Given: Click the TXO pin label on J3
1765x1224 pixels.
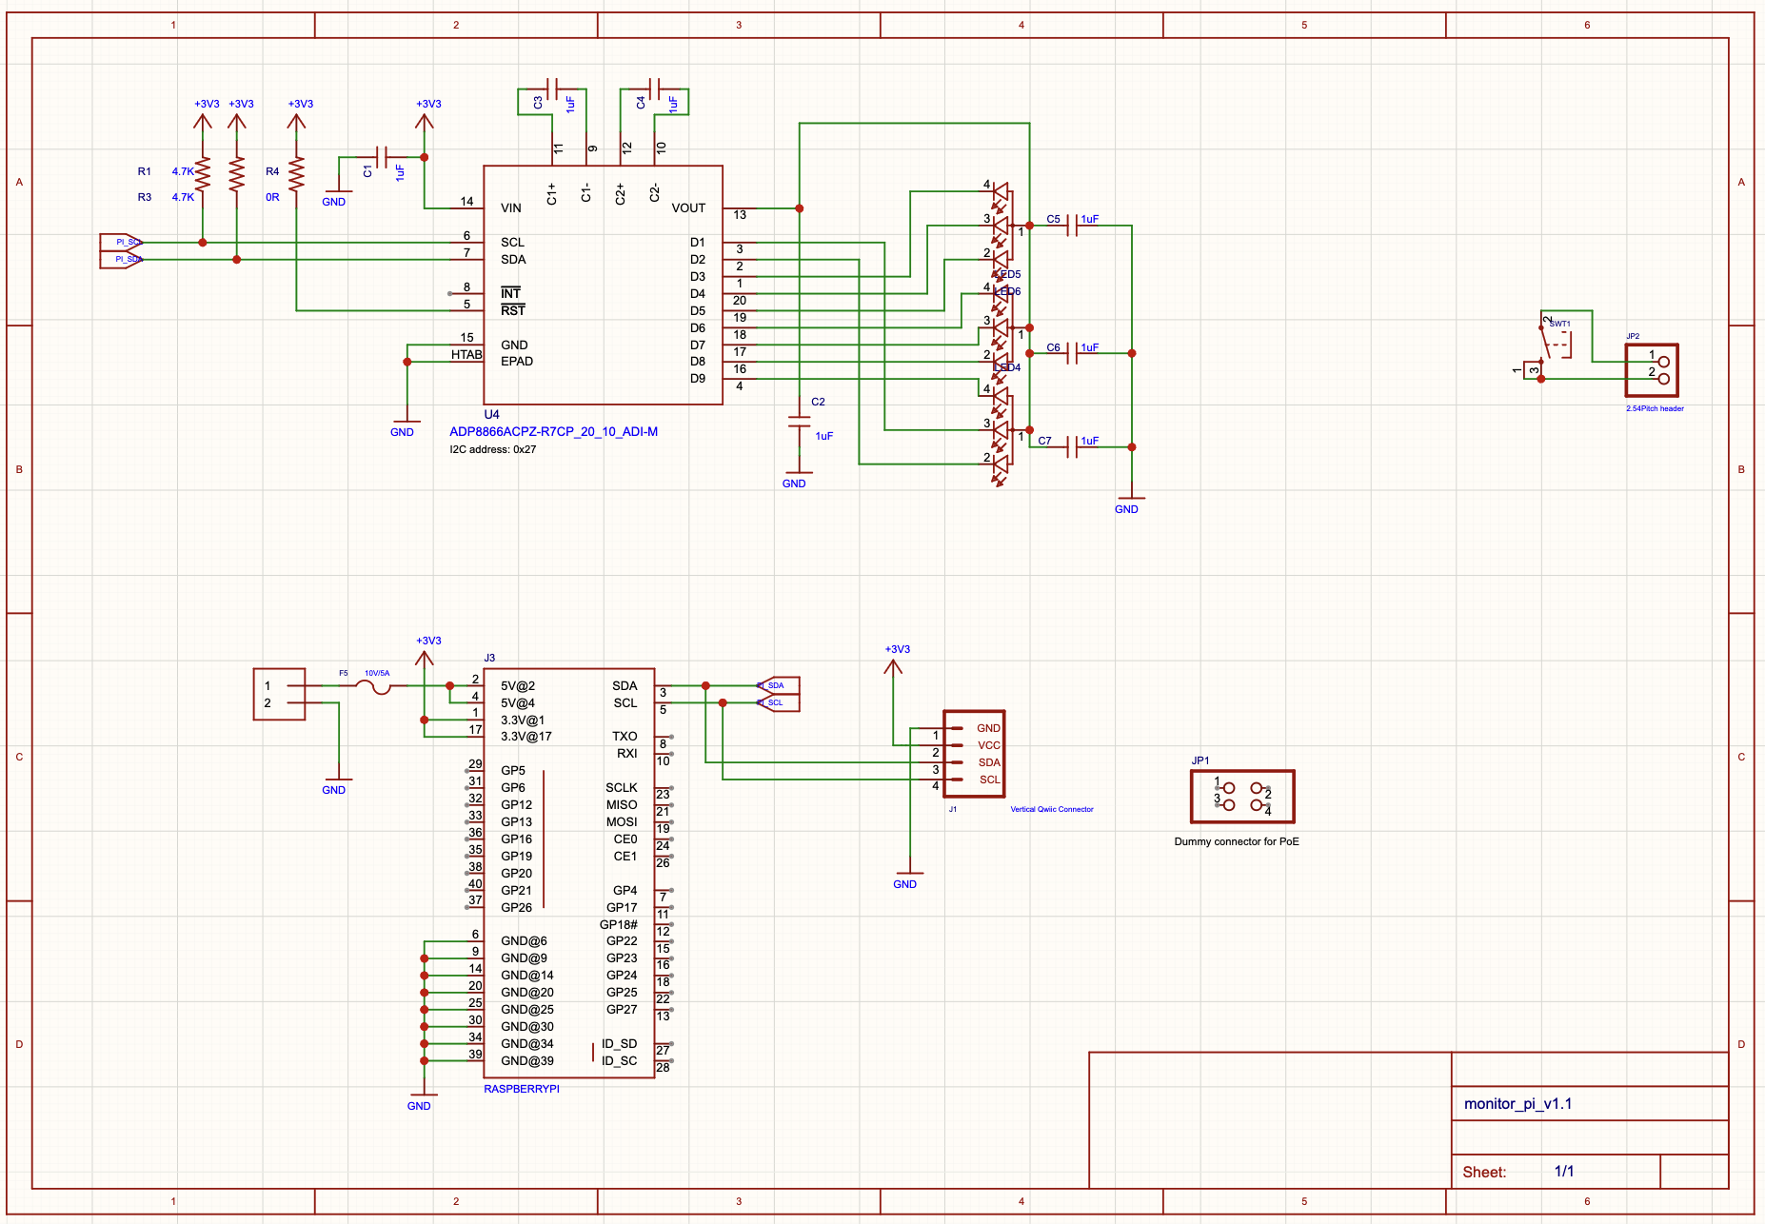Looking at the screenshot, I should (x=625, y=737).
